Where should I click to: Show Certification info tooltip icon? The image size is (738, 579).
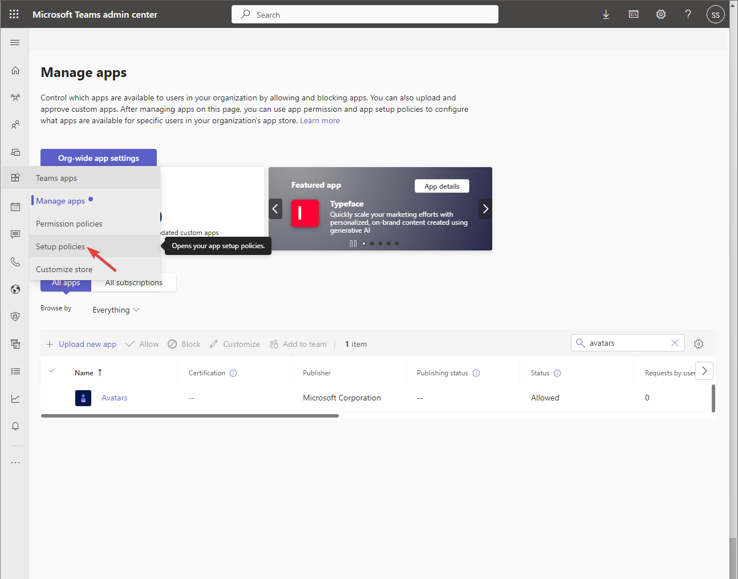click(x=233, y=373)
